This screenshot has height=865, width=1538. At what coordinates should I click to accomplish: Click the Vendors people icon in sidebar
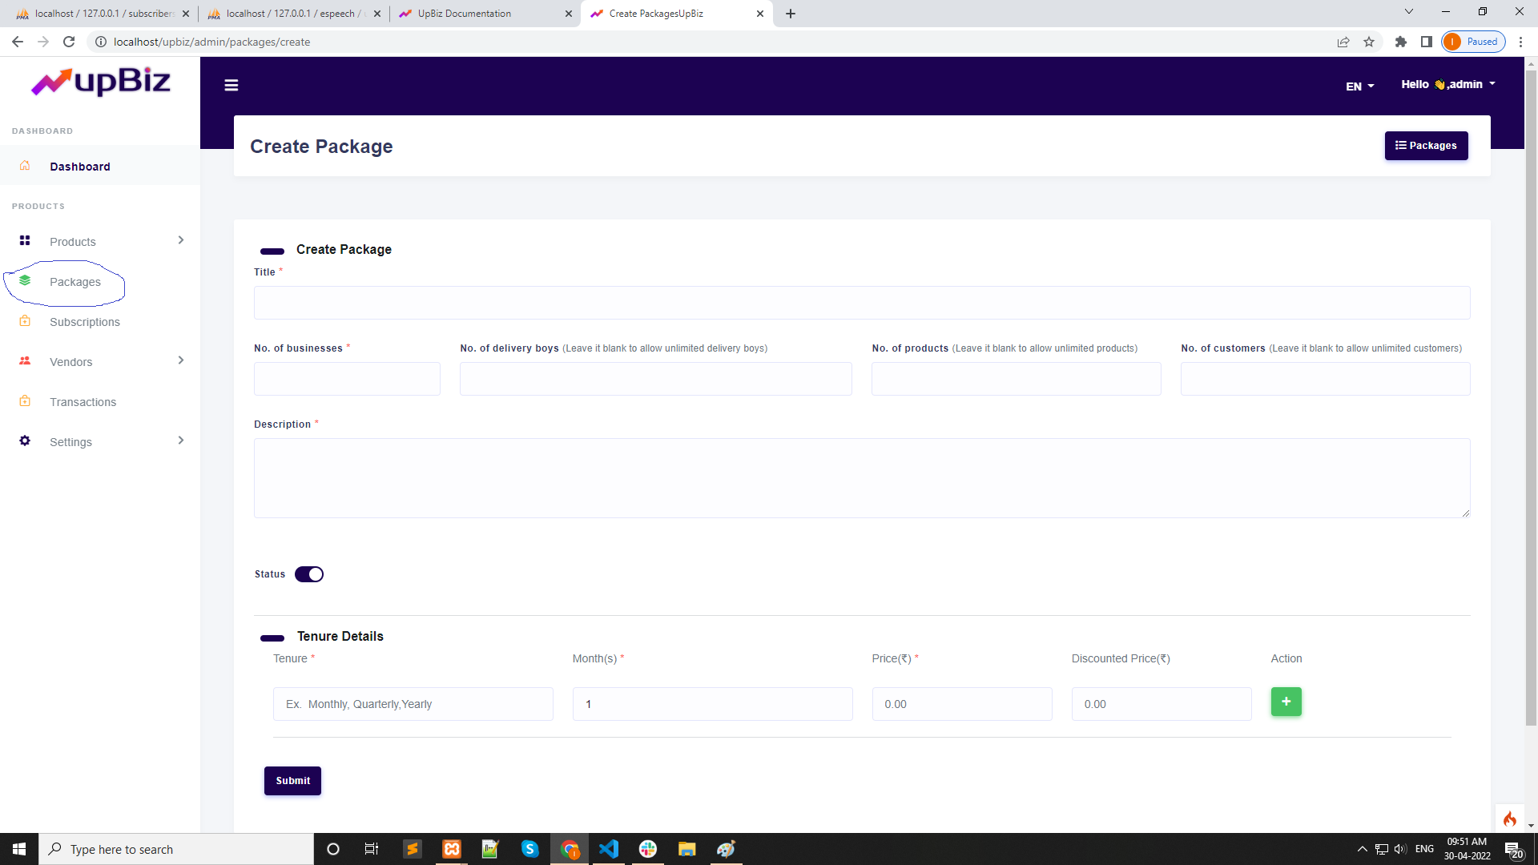coord(25,361)
